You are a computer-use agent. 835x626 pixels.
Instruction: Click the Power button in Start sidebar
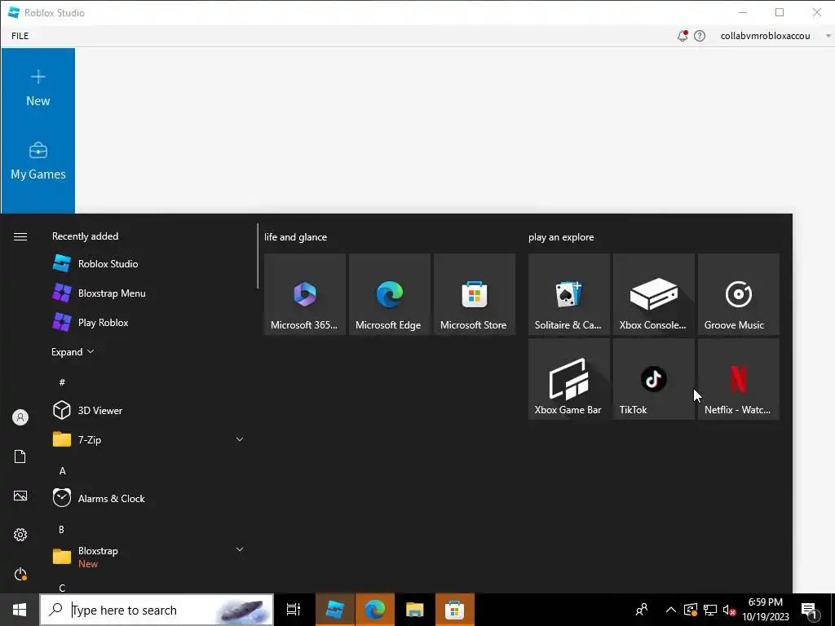pos(20,574)
